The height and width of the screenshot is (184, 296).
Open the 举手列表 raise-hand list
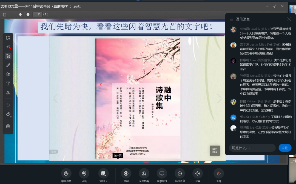[x=66, y=173]
